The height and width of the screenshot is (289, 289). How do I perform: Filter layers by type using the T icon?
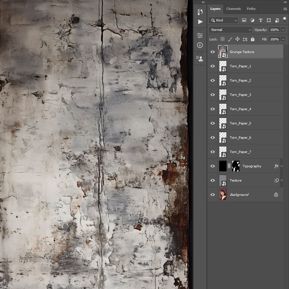pos(261,20)
